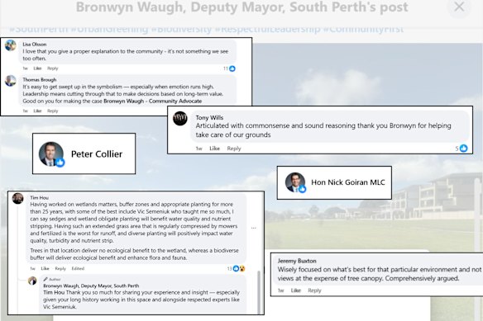Like Jeremy Buxton's comment
The width and height of the screenshot is (483, 321).
(x=296, y=290)
